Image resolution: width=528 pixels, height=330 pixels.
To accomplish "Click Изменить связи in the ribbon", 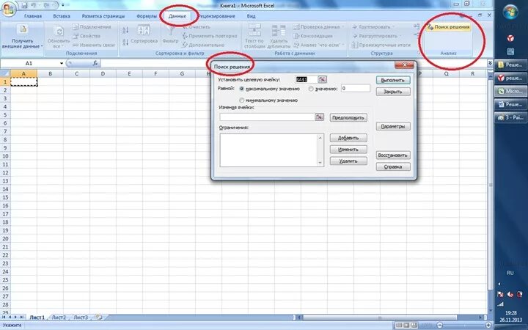I will [94, 45].
